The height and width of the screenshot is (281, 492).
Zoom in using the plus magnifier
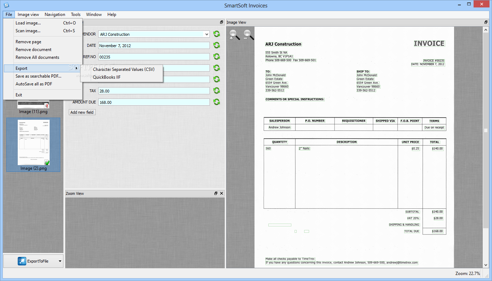(234, 34)
